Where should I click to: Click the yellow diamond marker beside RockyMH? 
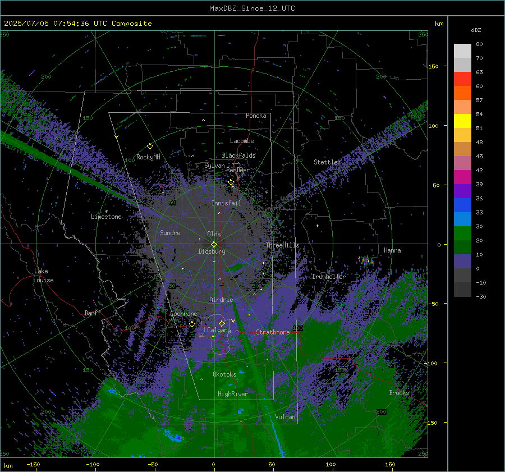tap(150, 146)
